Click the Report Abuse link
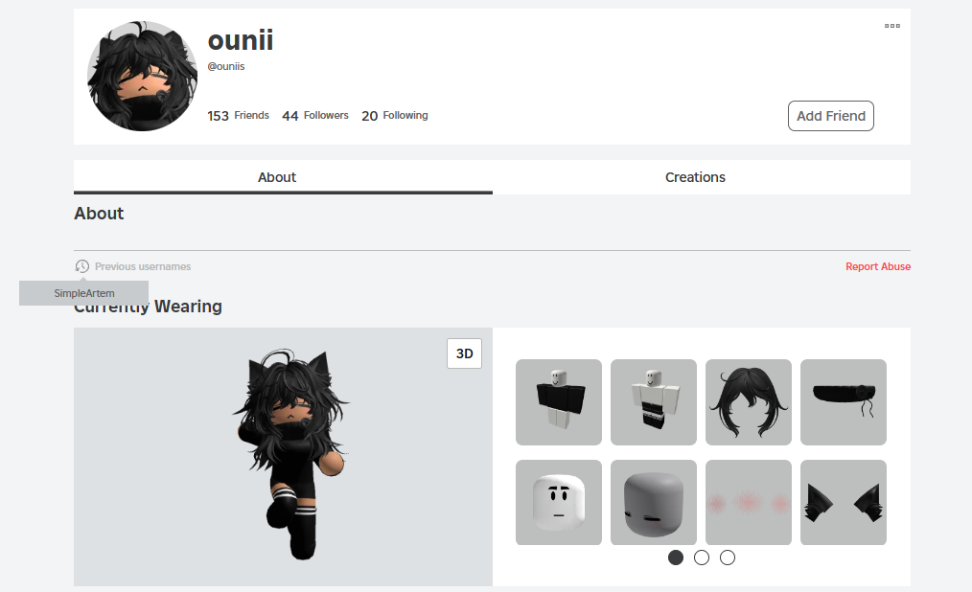This screenshot has width=972, height=592. tap(878, 266)
